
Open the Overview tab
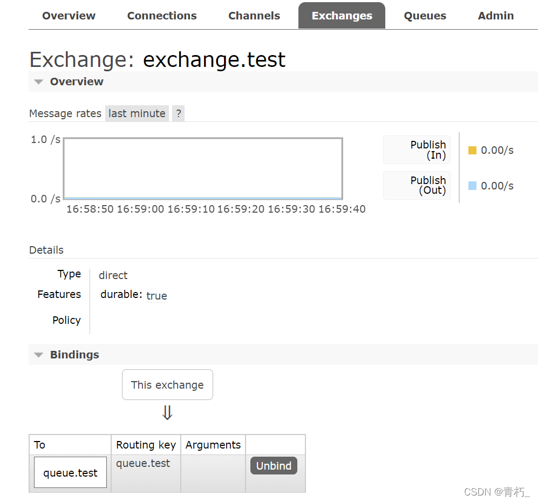(x=69, y=16)
